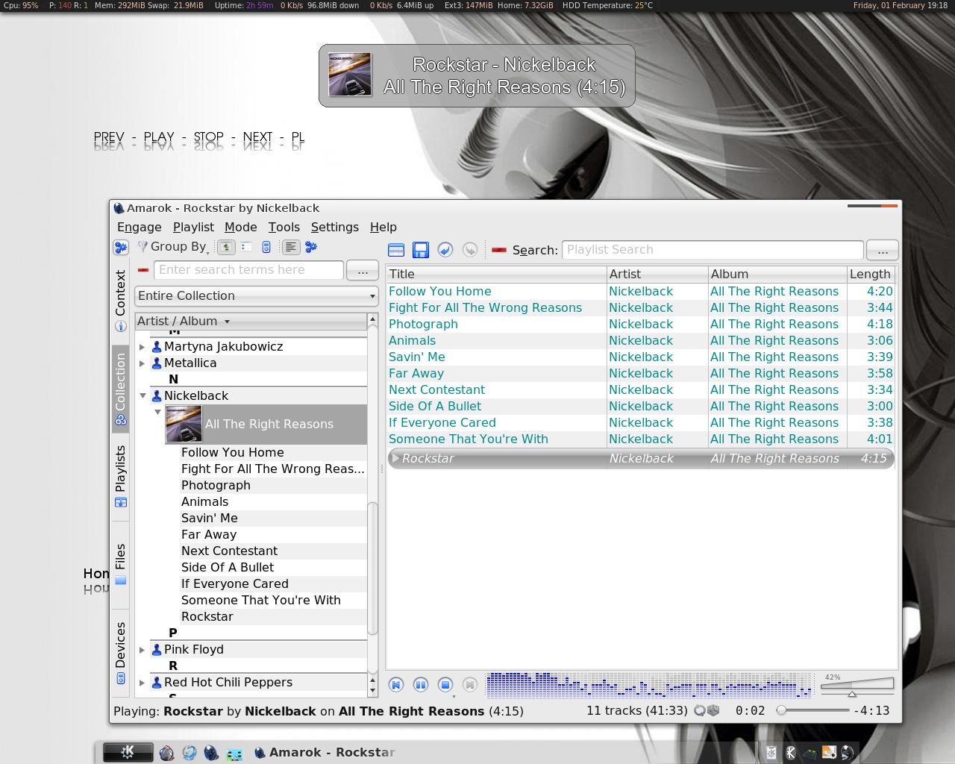Open the Group By filter dropdown

173,247
